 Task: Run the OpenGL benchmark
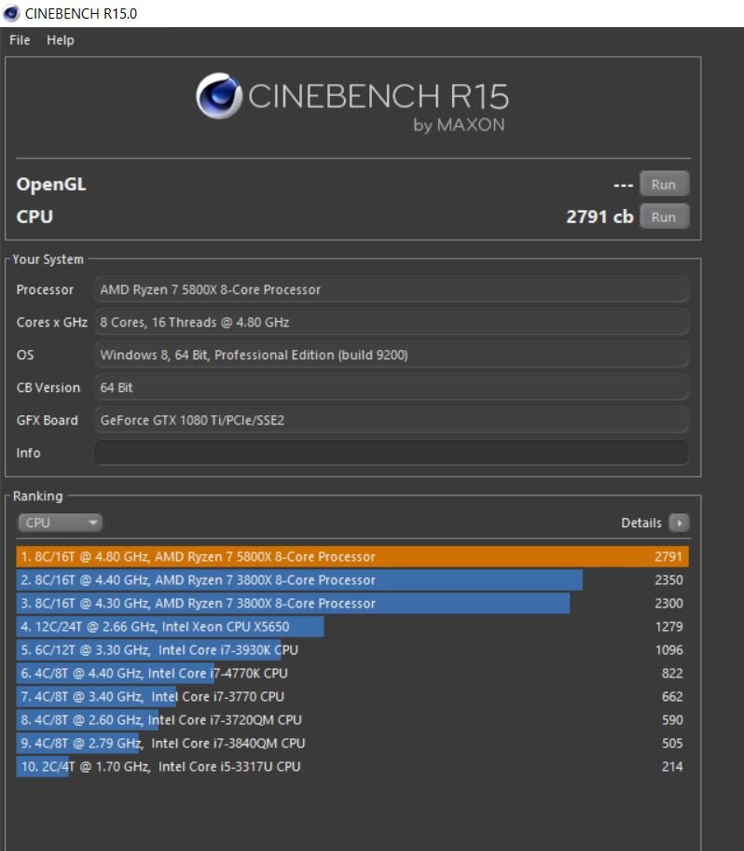(664, 184)
